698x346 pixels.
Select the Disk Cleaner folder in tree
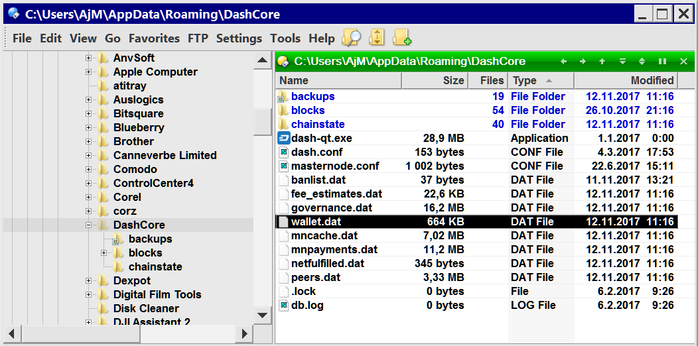point(146,309)
